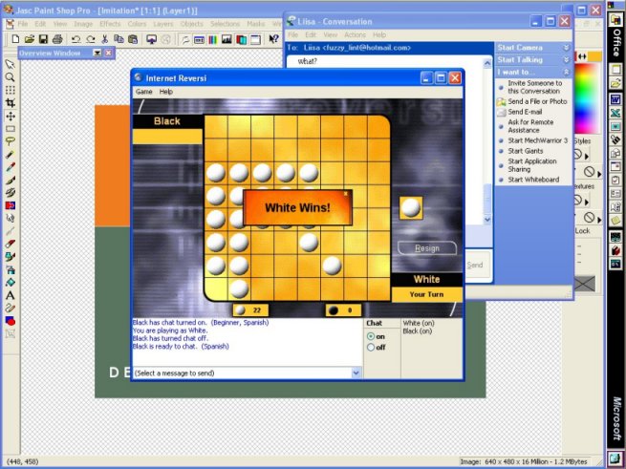Launch Word from the Office shortcut bar
The width and height of the screenshot is (626, 469).
coord(615,99)
